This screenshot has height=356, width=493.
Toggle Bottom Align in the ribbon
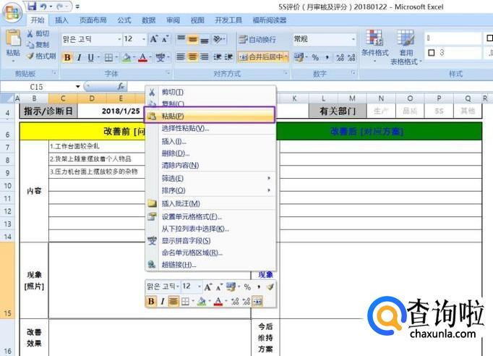coord(205,40)
